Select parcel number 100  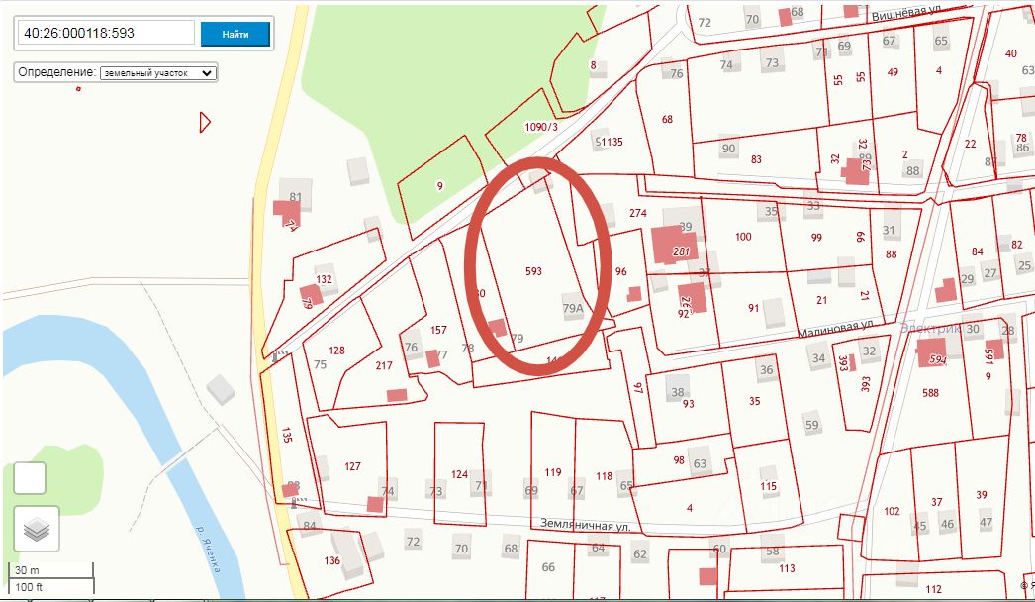(743, 237)
